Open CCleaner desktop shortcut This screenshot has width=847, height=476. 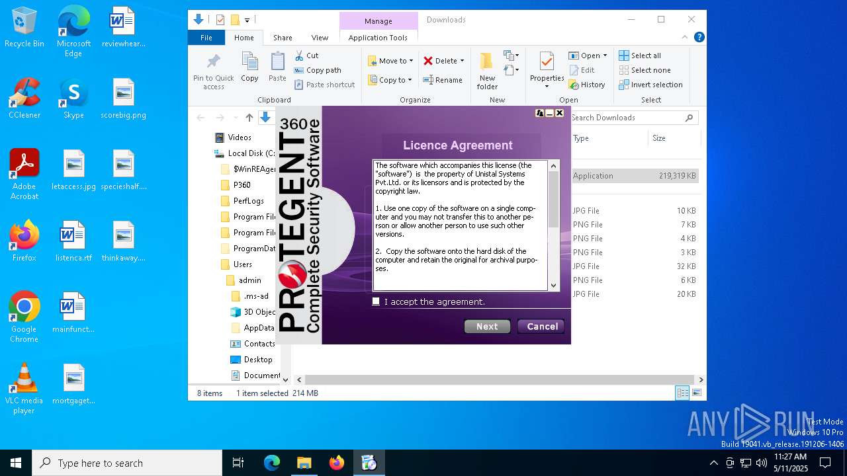(24, 98)
